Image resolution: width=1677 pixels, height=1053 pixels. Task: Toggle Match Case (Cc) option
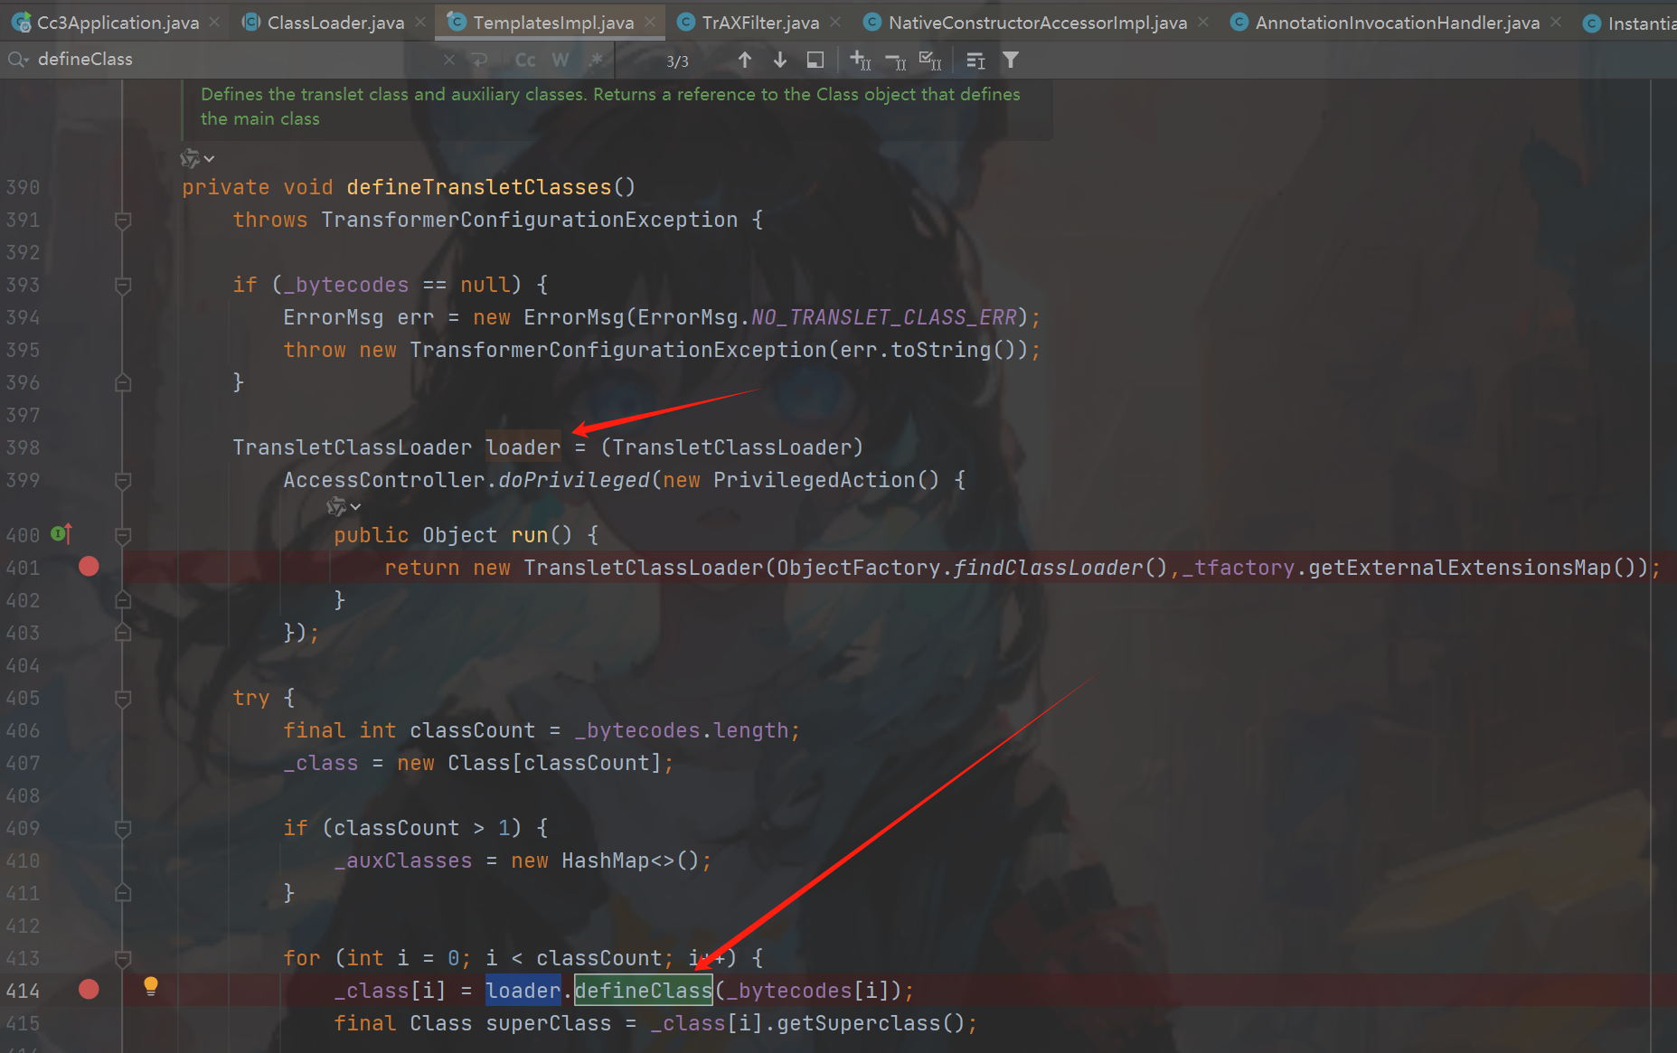(525, 60)
